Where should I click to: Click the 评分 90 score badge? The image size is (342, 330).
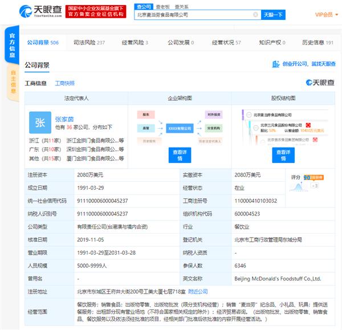pos(313,178)
